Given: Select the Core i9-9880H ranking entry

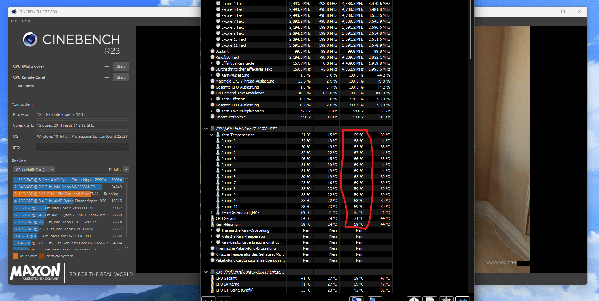Looking at the screenshot, I should click(x=68, y=208).
